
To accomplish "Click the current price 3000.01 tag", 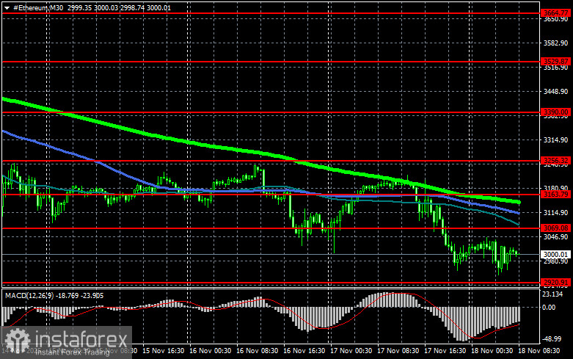I will pyautogui.click(x=555, y=255).
